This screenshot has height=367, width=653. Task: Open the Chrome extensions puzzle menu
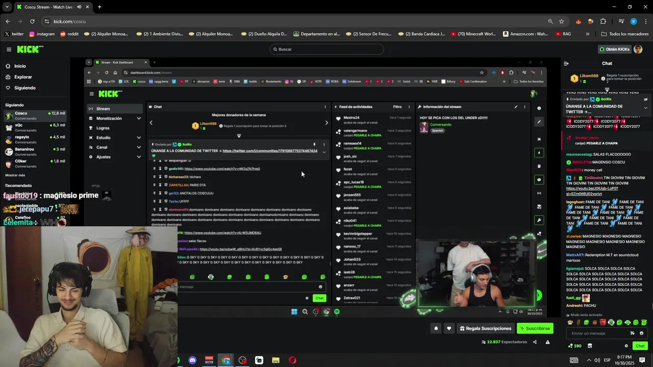coord(603,21)
